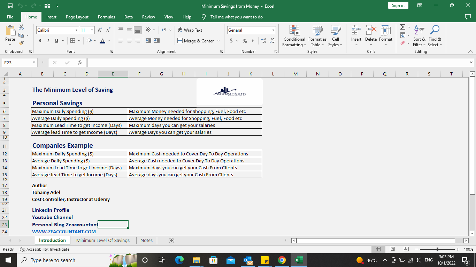Click the Clear eraser icon
The image size is (476, 267).
[402, 43]
